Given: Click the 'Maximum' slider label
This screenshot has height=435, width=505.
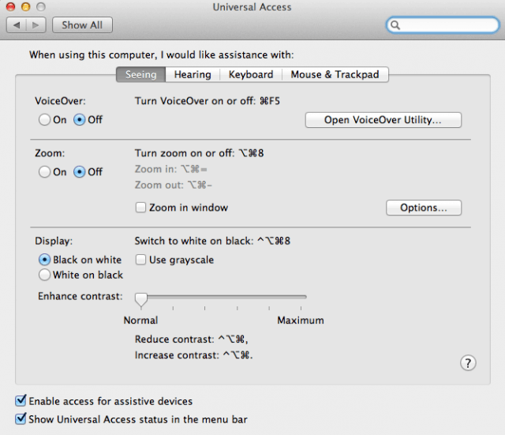Looking at the screenshot, I should point(301,321).
